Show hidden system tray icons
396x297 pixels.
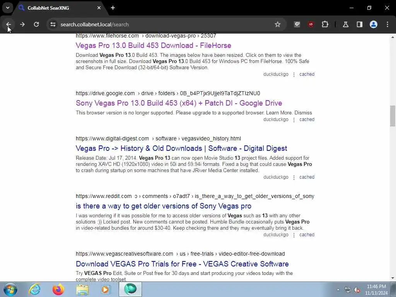pyautogui.click(x=338, y=290)
